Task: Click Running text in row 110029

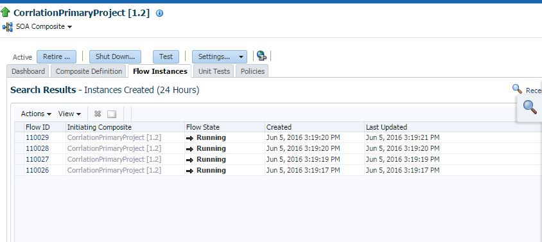Action: click(x=211, y=137)
